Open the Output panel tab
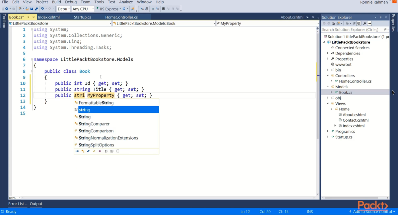The width and height of the screenshot is (398, 215). [36, 204]
